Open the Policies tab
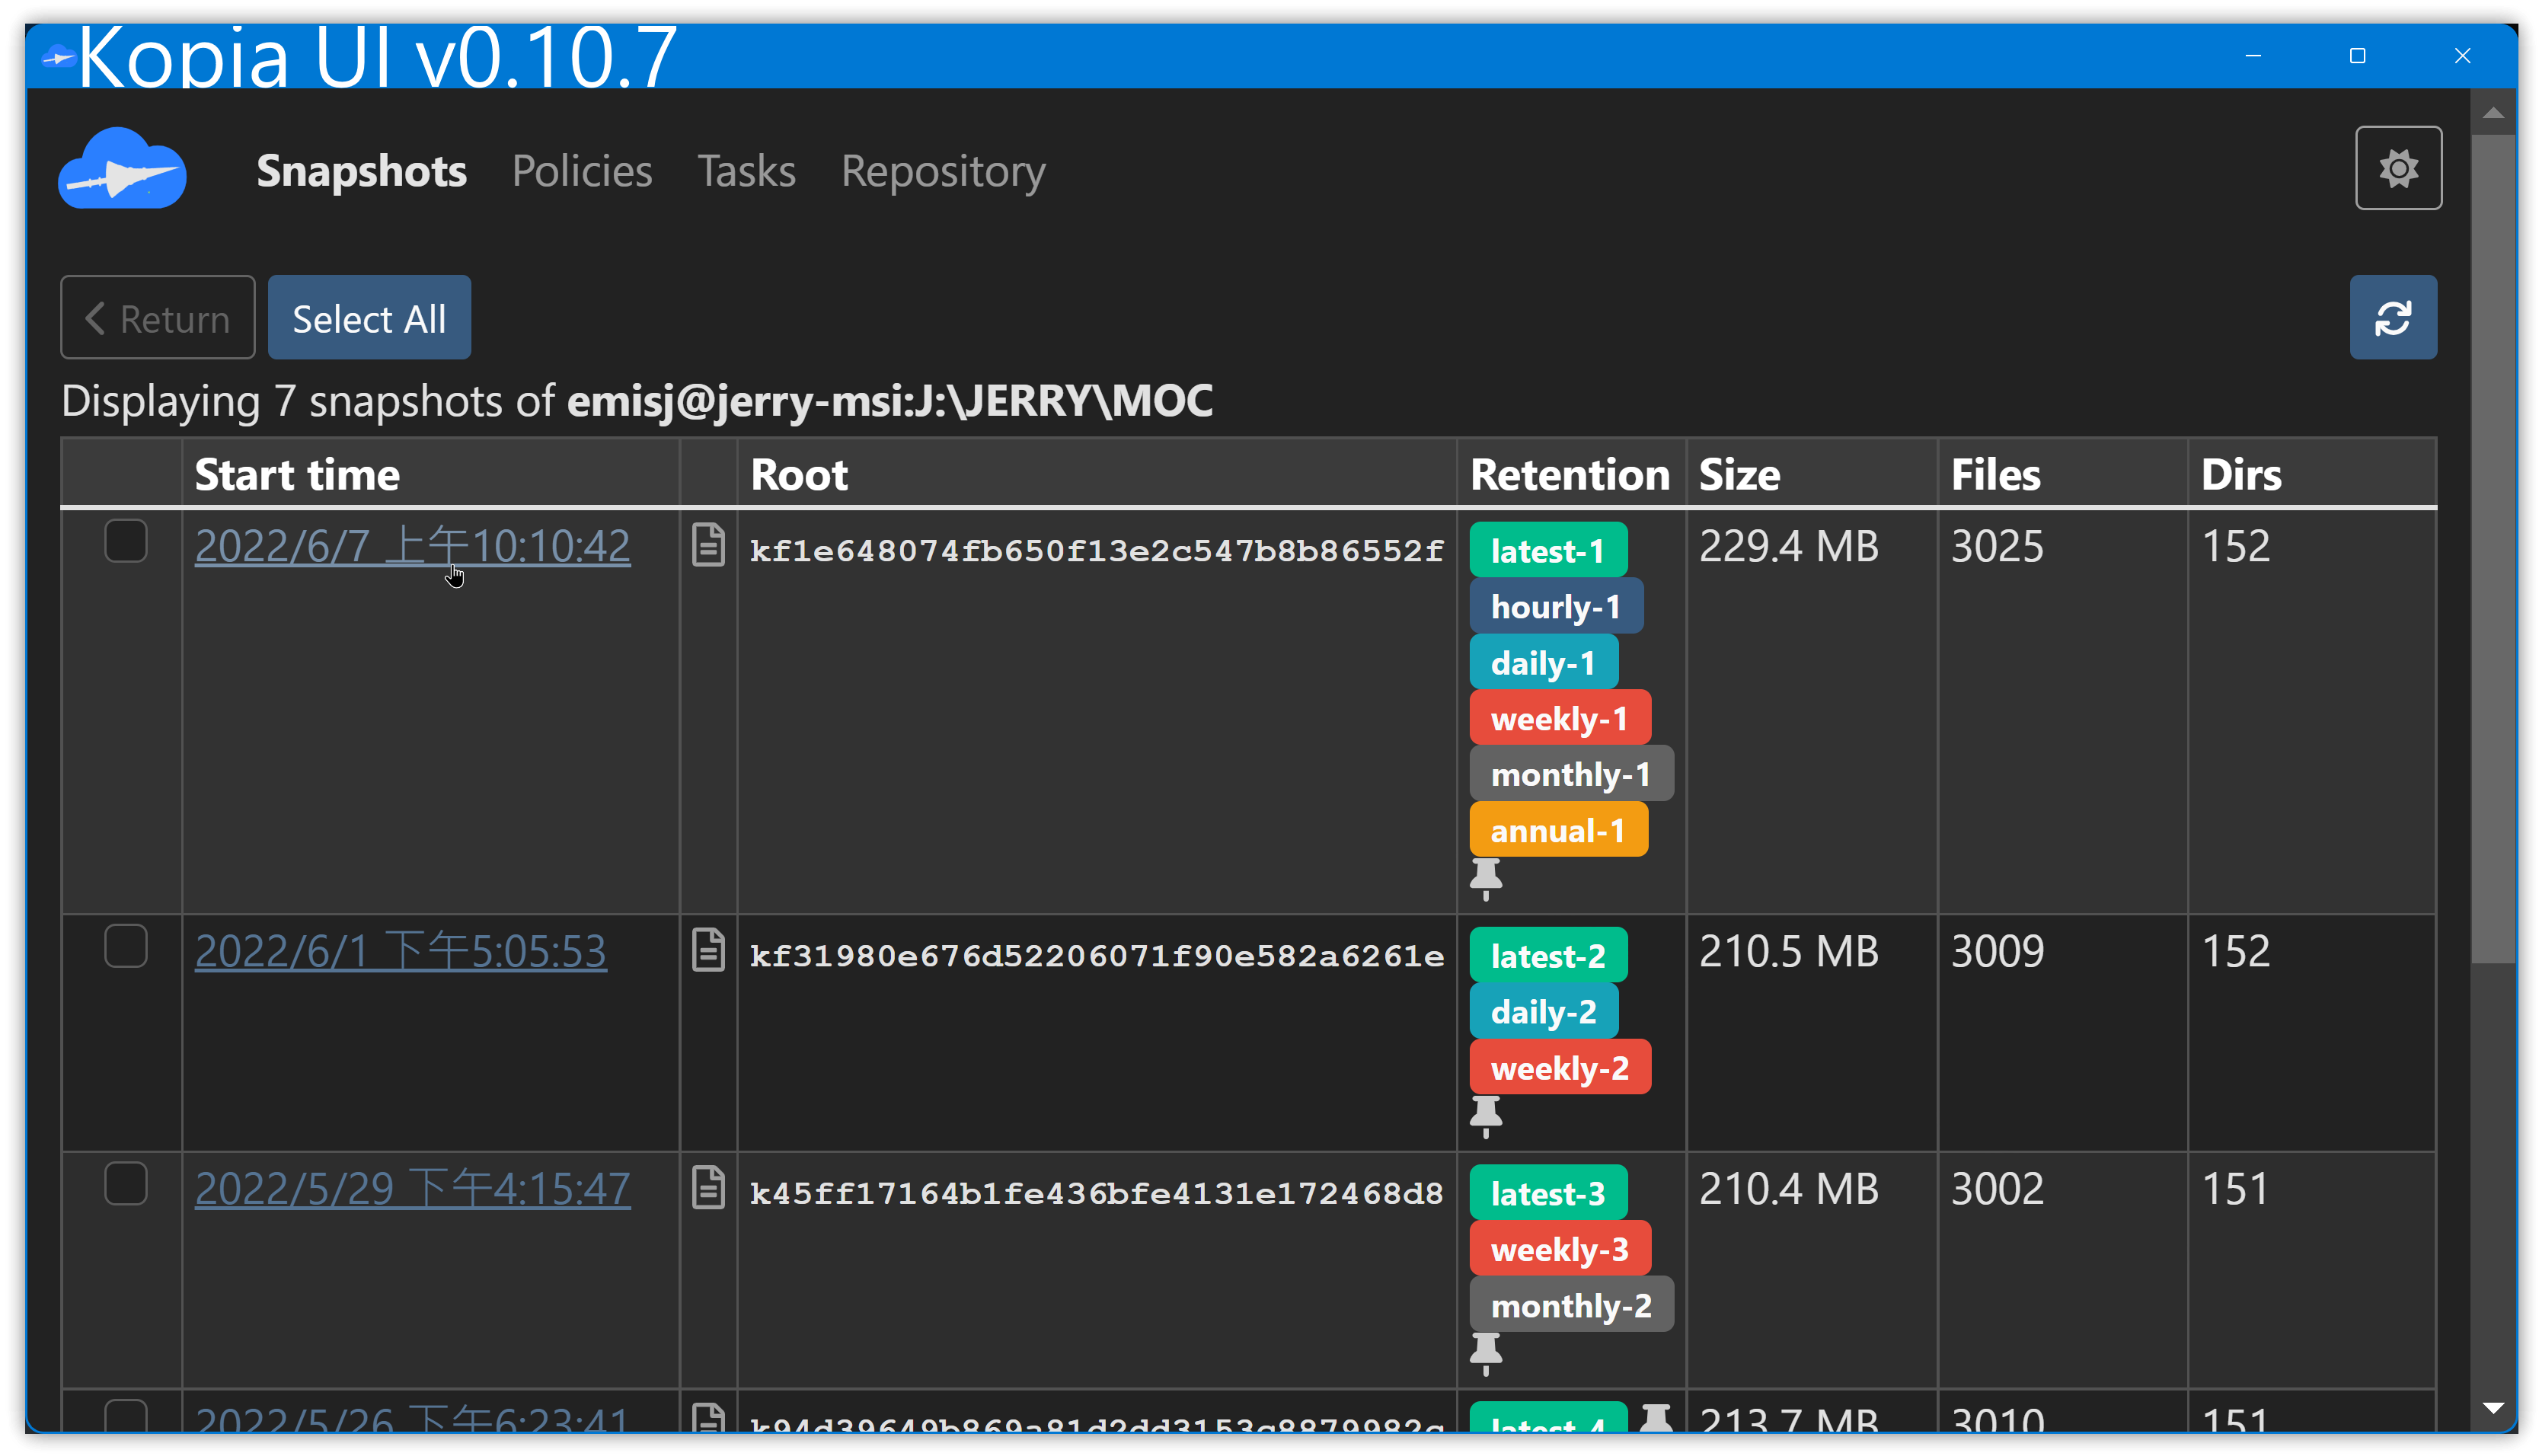 point(581,171)
